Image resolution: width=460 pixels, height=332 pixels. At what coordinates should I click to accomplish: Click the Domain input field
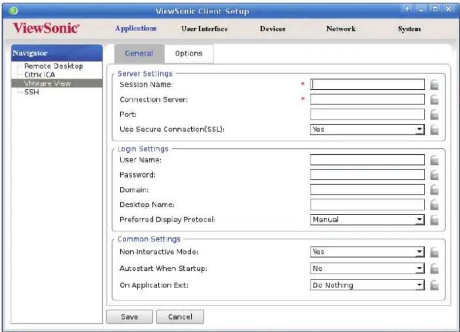pyautogui.click(x=367, y=190)
